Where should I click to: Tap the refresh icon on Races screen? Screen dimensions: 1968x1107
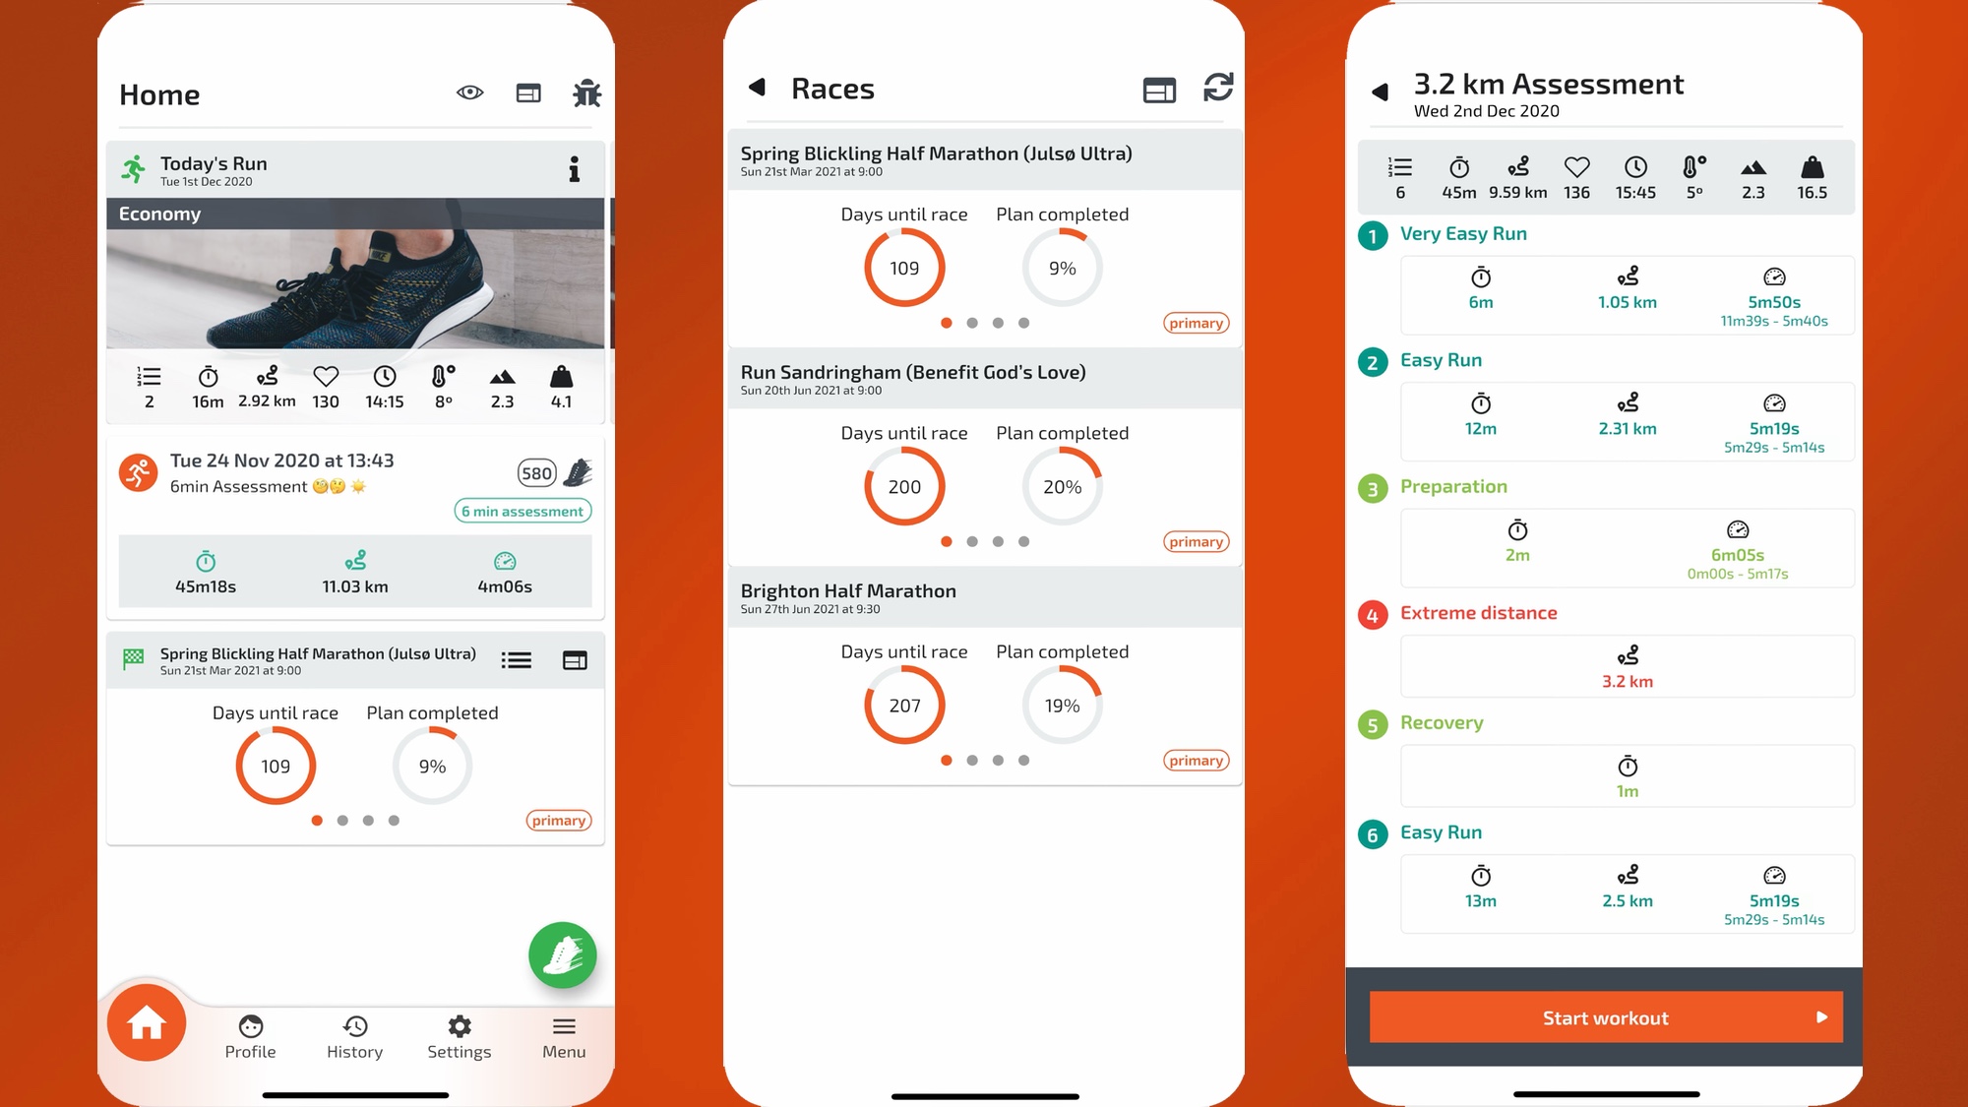(1216, 87)
